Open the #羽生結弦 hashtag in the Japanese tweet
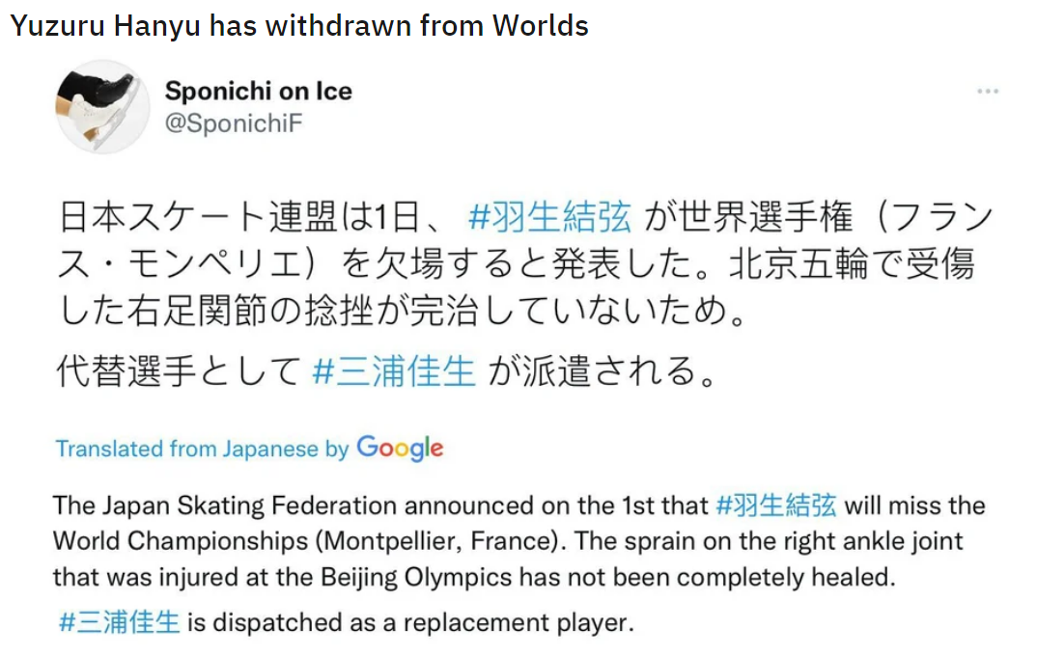 point(549,217)
